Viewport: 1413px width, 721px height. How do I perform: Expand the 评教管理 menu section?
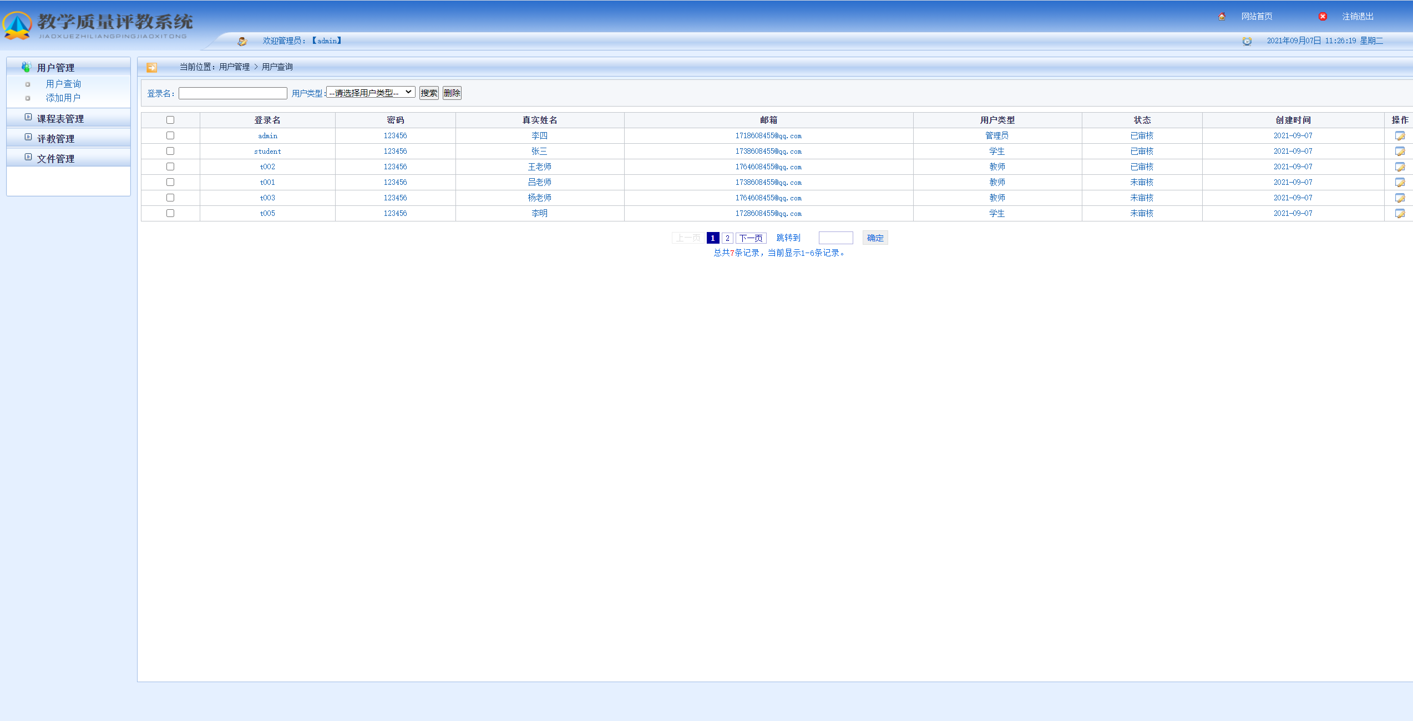(55, 139)
